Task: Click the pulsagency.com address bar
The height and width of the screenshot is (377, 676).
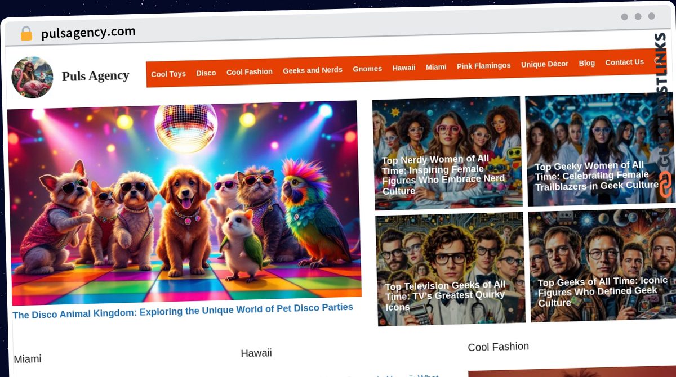Action: click(88, 33)
